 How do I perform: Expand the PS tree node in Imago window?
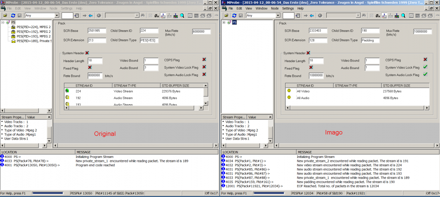click(x=224, y=22)
